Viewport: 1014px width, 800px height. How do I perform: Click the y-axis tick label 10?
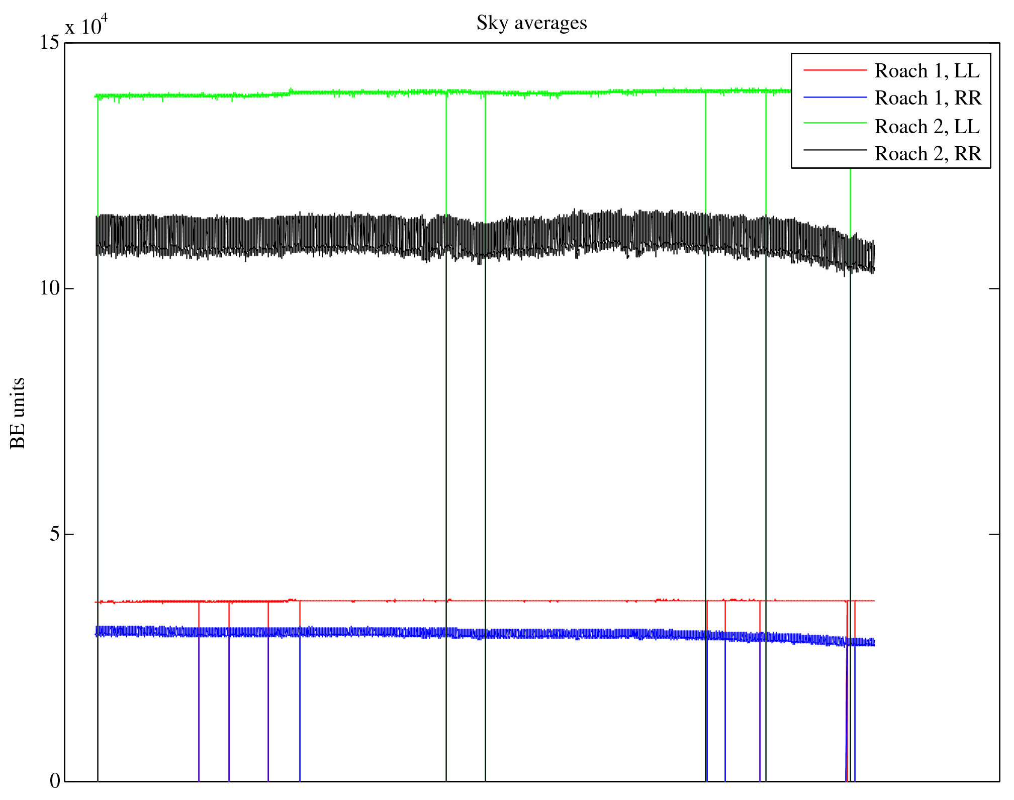coord(49,288)
